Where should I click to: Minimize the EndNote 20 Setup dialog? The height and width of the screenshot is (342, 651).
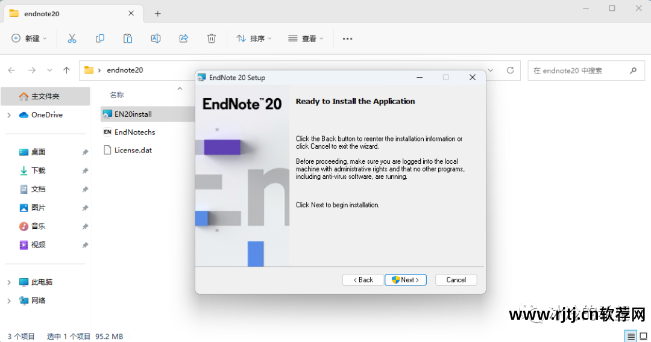click(x=420, y=78)
